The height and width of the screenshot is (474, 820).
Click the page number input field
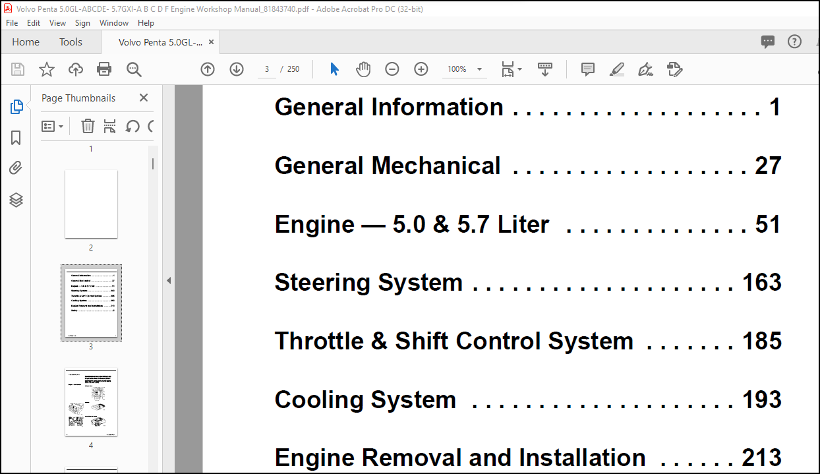[267, 69]
